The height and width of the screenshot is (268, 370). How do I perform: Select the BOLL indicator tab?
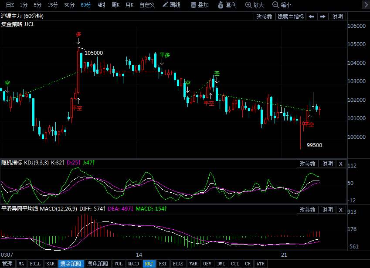35,264
